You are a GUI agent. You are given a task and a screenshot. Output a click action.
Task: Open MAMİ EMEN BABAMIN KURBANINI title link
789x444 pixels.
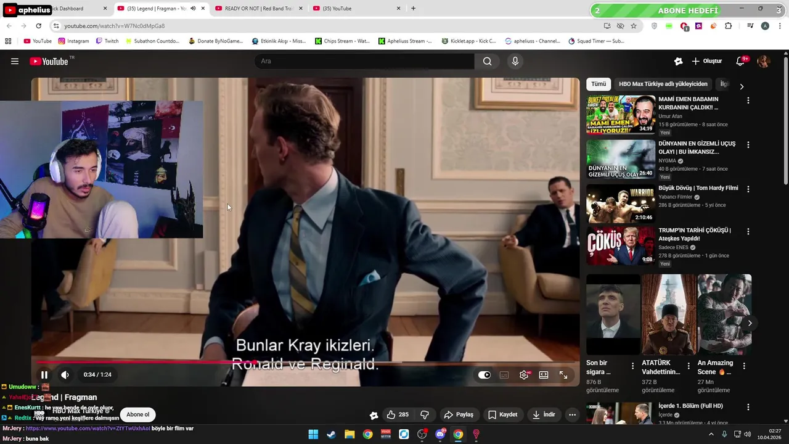[x=689, y=103]
